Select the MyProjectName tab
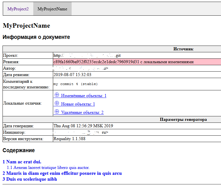 52,9
